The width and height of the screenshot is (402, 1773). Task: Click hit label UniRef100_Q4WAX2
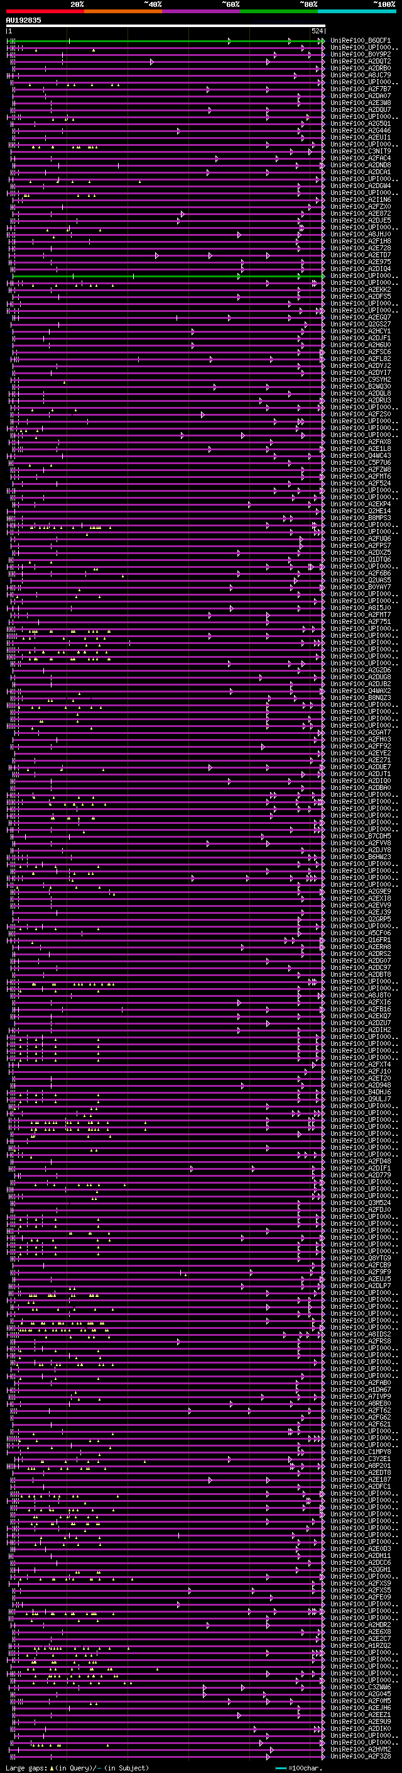pos(360,691)
